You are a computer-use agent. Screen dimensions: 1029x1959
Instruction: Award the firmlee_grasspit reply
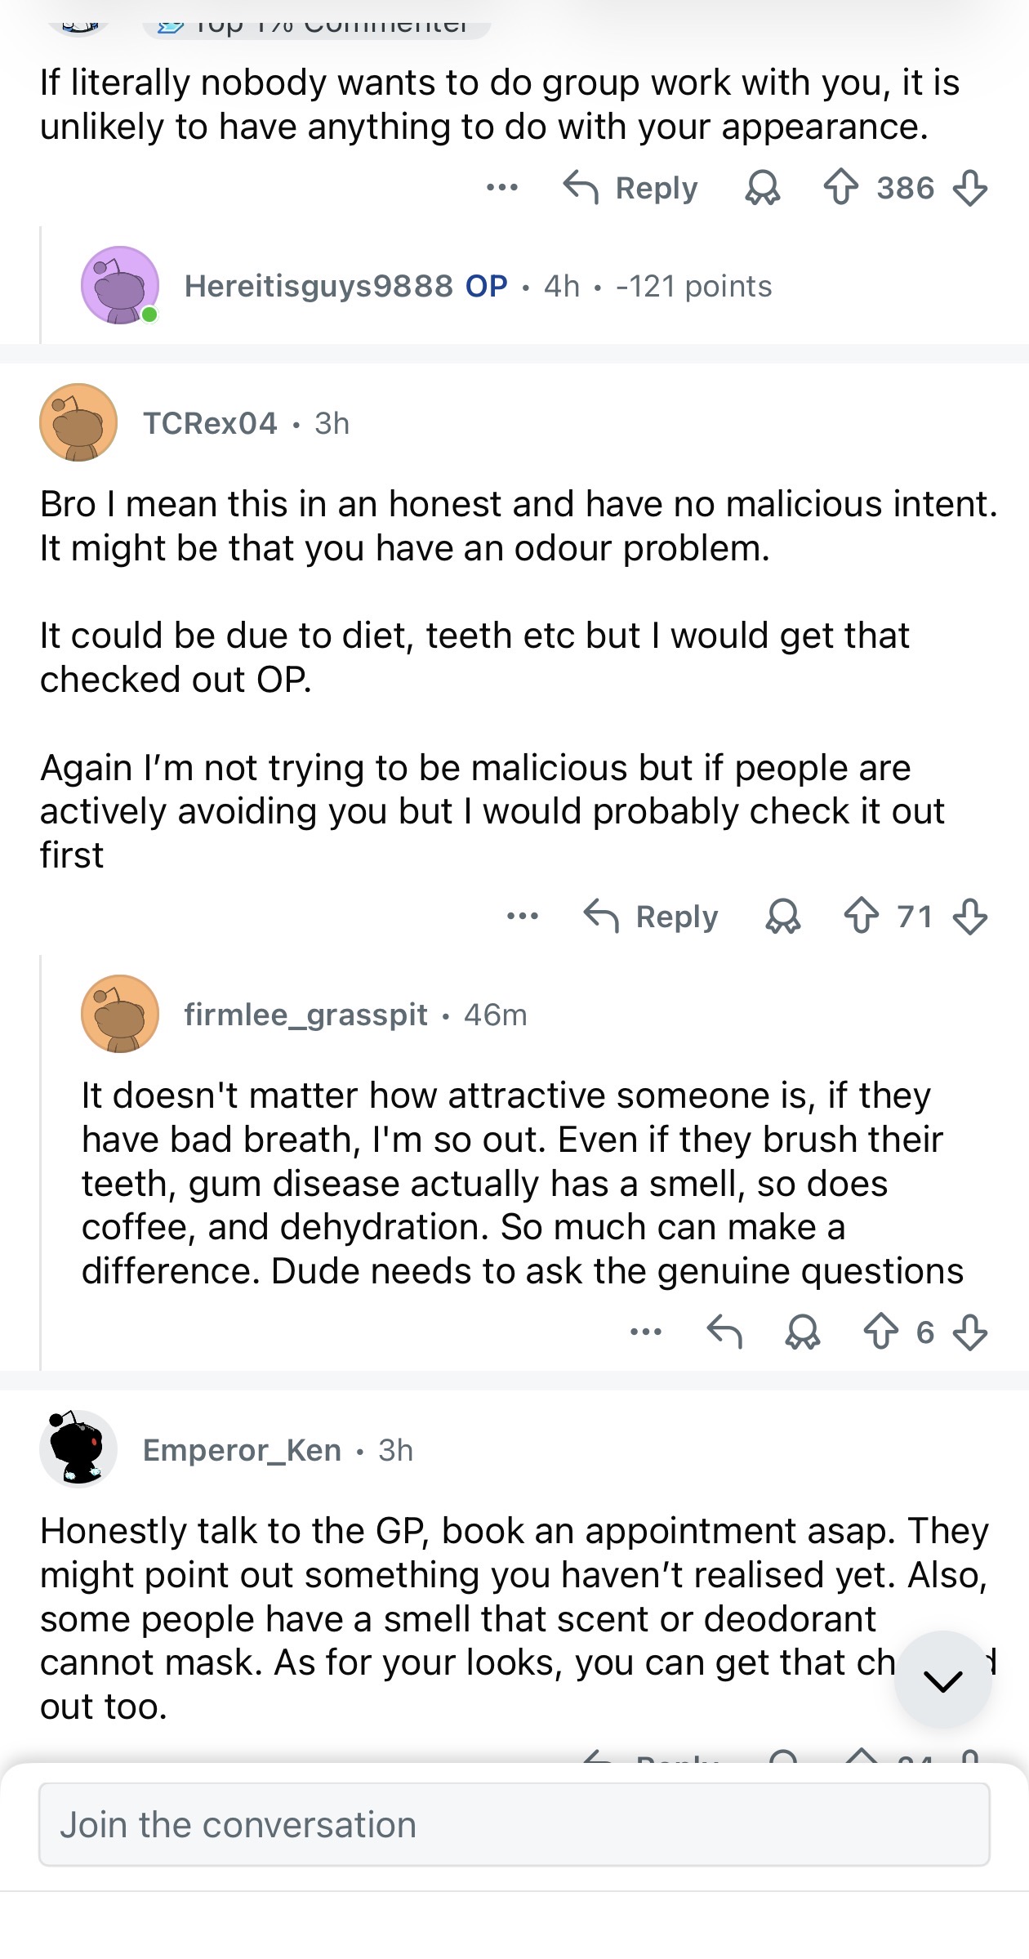(803, 1332)
